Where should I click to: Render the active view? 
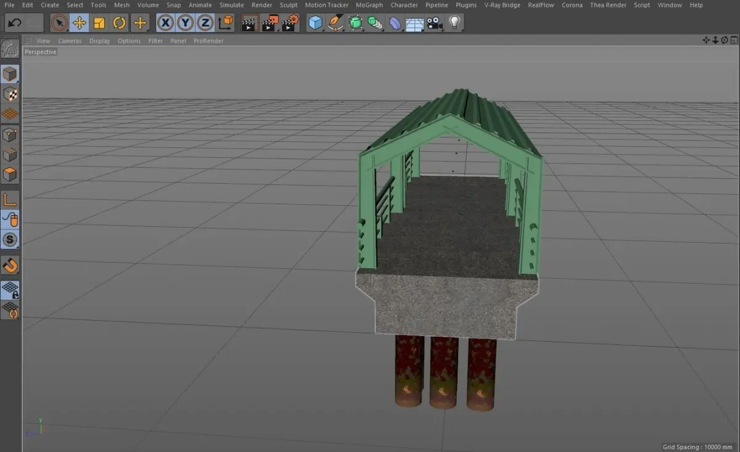(249, 23)
